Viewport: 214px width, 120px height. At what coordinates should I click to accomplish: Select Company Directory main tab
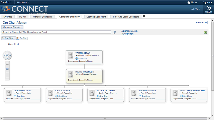point(69,17)
